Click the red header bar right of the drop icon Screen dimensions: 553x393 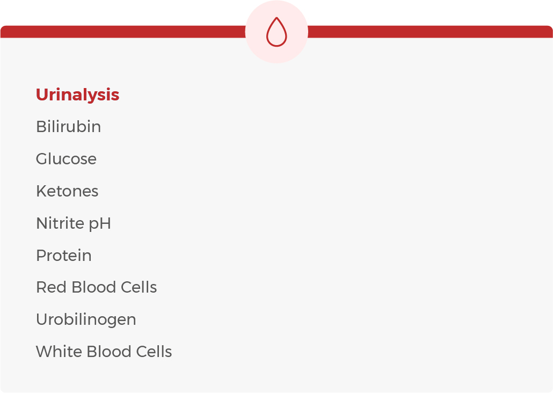[430, 32]
